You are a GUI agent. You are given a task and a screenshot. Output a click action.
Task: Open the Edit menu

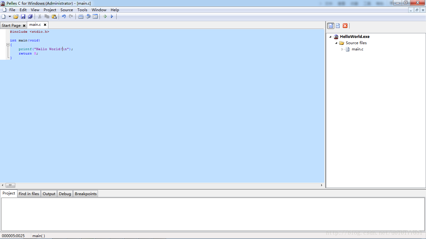[x=23, y=10]
